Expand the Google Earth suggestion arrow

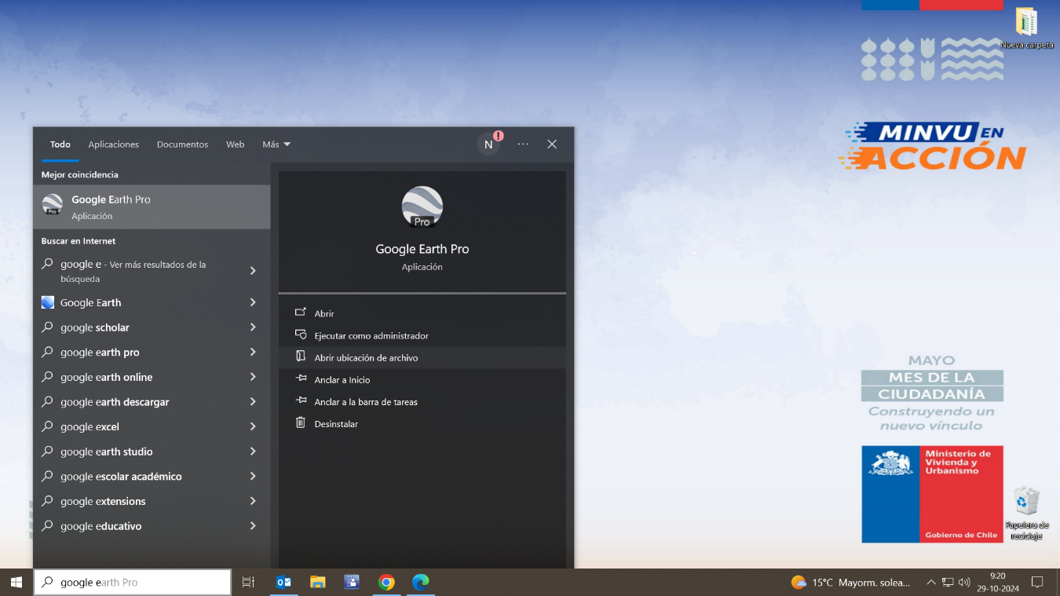click(253, 302)
